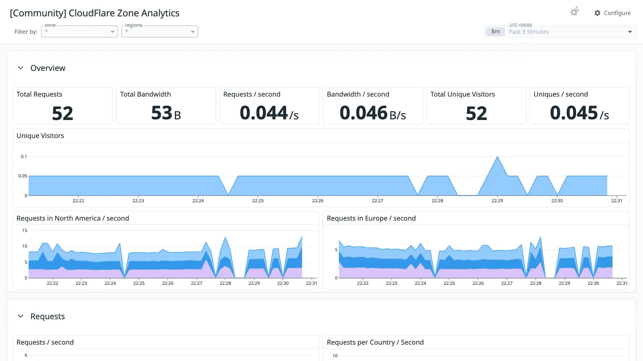643x361 pixels.
Task: Collapse the Requests section chevron
Action: pyautogui.click(x=20, y=316)
